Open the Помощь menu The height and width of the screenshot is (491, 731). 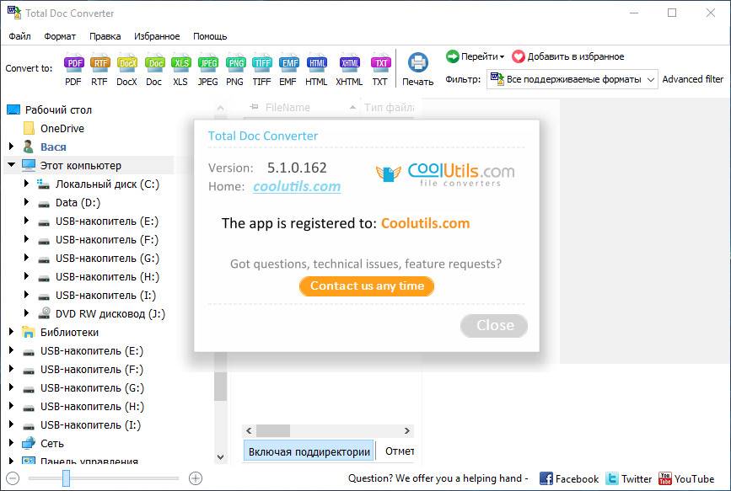[x=210, y=36]
